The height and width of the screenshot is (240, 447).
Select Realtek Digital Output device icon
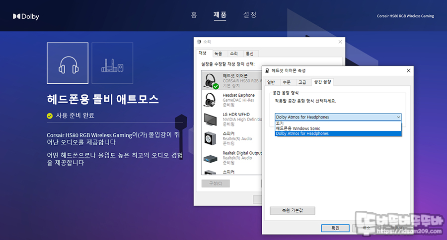coord(211,158)
